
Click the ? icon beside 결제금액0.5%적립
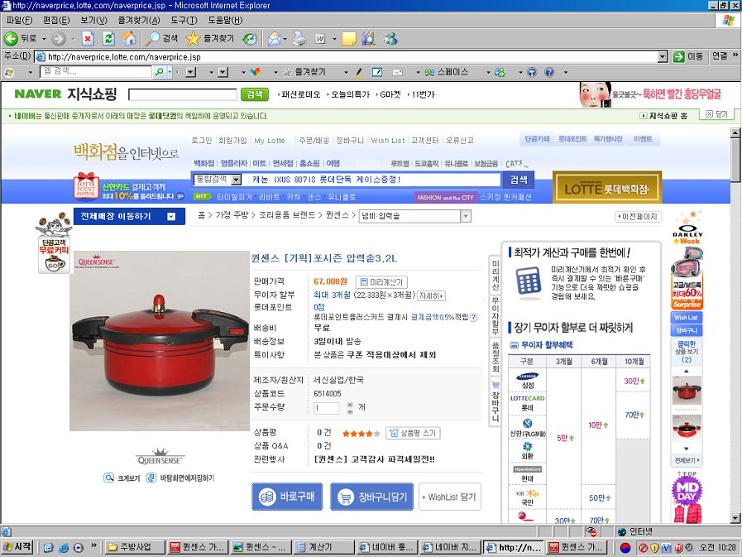click(473, 317)
